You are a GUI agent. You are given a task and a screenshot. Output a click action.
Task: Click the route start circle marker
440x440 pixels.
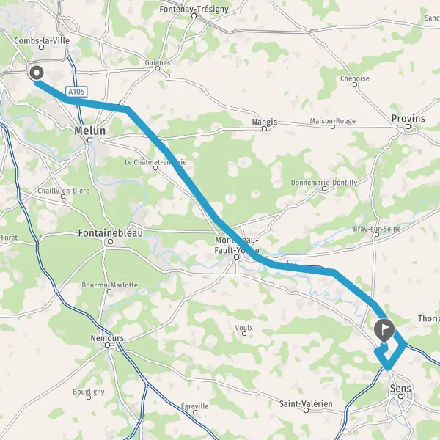click(37, 73)
